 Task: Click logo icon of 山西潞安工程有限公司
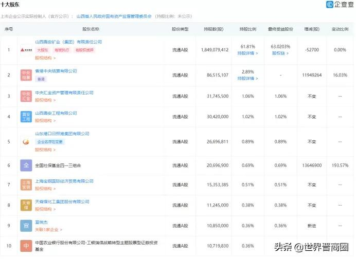pyautogui.click(x=26, y=117)
